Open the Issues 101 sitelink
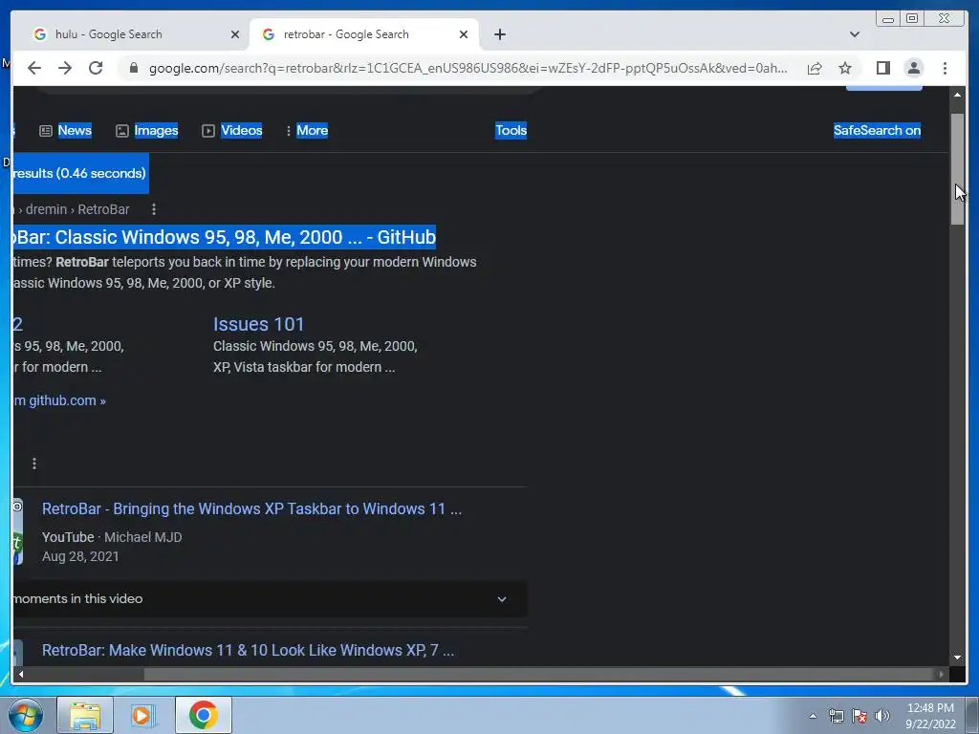This screenshot has width=979, height=734. [x=258, y=324]
